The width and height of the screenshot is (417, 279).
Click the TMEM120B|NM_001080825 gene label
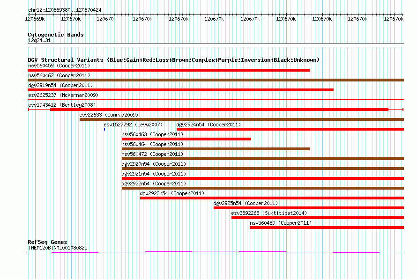pos(58,248)
